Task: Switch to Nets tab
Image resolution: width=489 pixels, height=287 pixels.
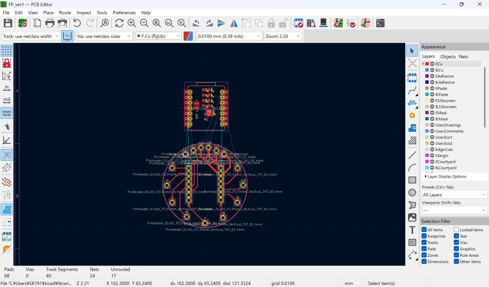Action: [x=463, y=56]
